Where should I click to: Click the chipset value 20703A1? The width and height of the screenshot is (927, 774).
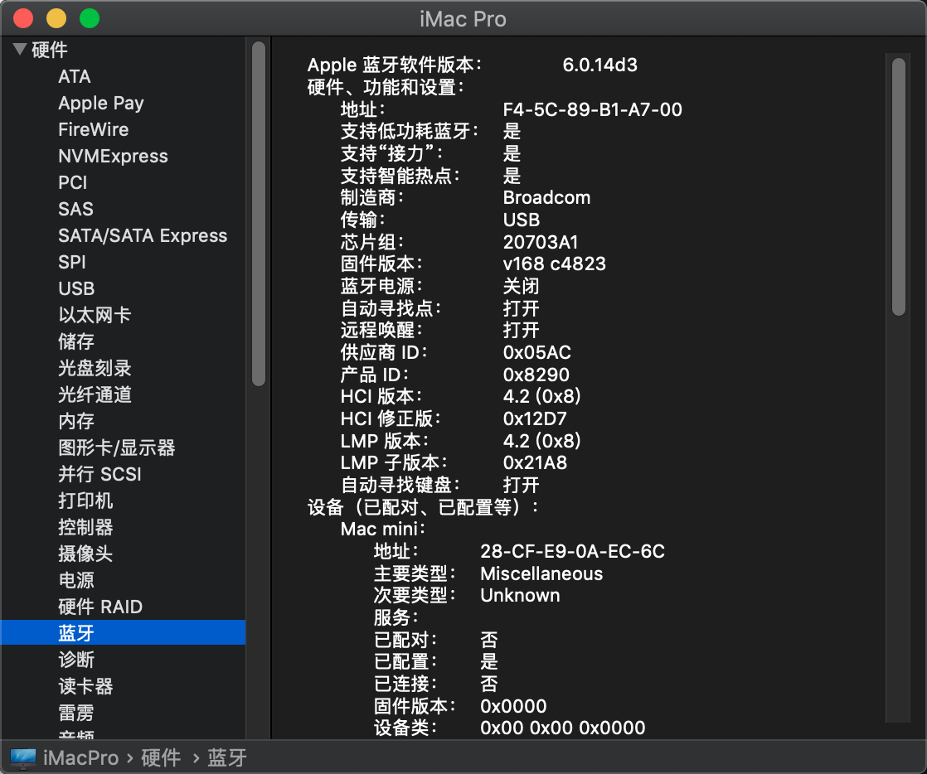[541, 242]
